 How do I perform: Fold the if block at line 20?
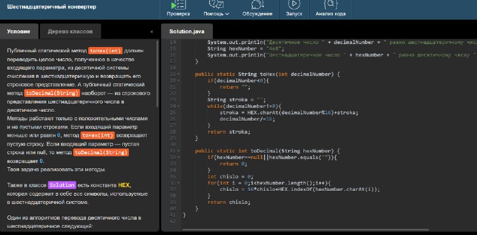coord(178,80)
